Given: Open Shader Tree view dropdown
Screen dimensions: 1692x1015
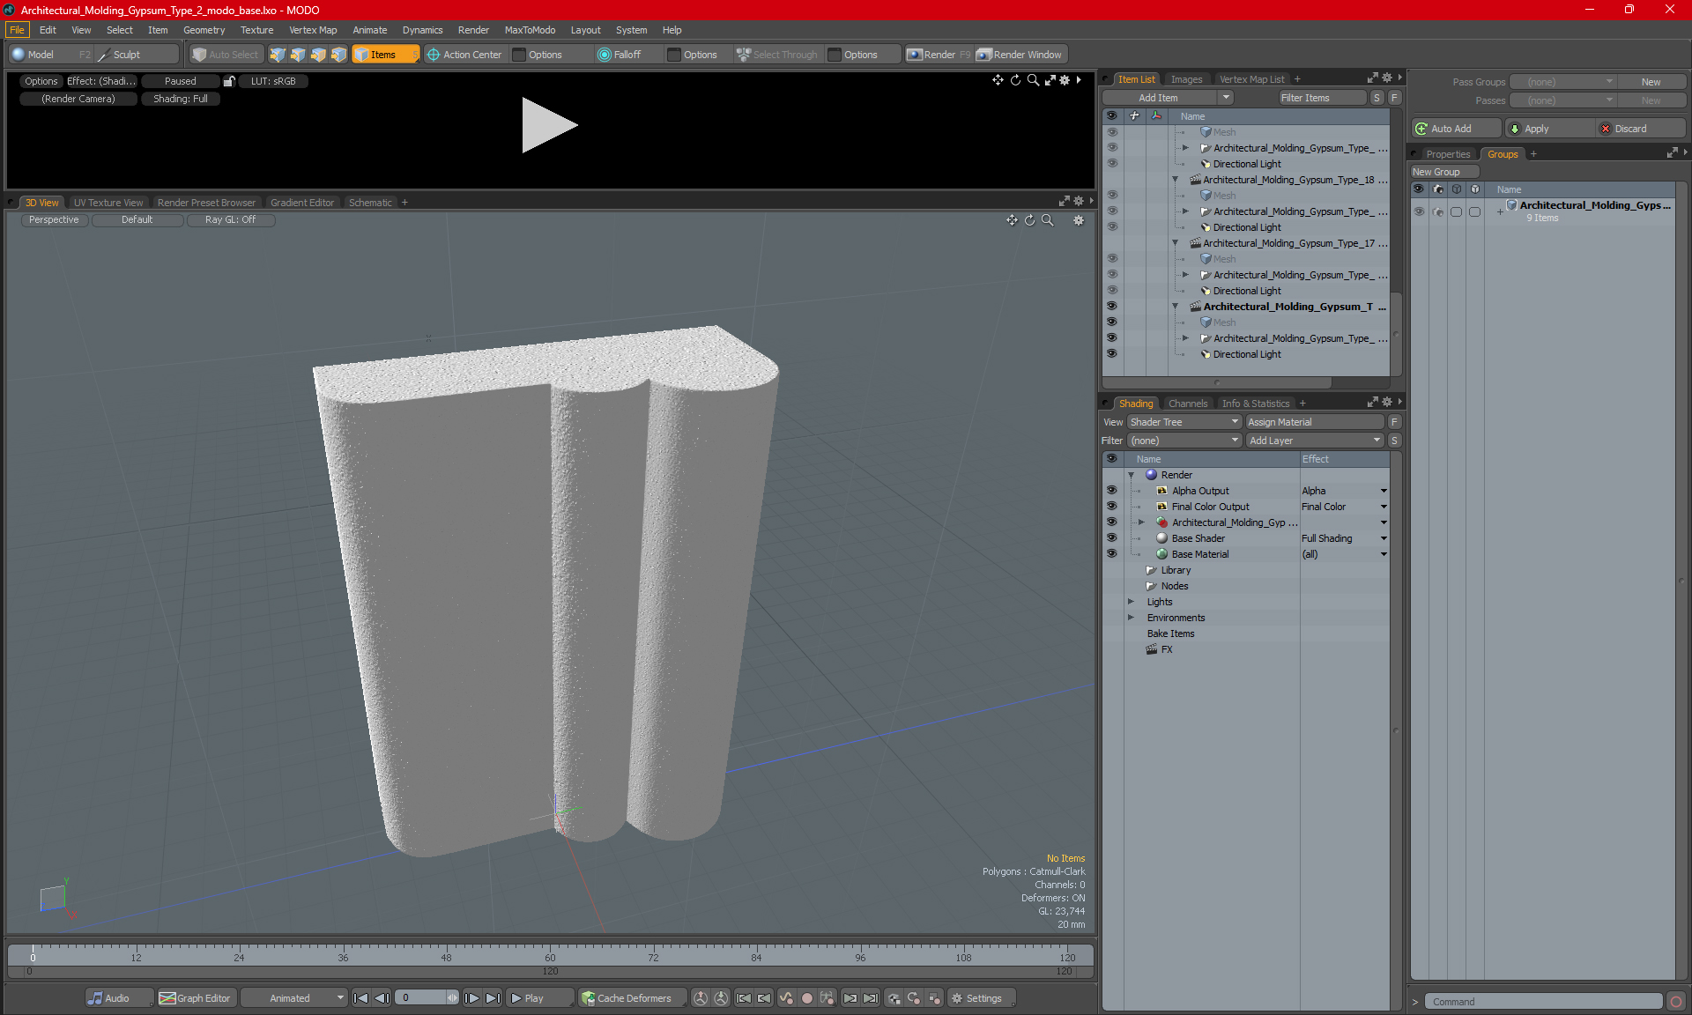Looking at the screenshot, I should (x=1184, y=422).
